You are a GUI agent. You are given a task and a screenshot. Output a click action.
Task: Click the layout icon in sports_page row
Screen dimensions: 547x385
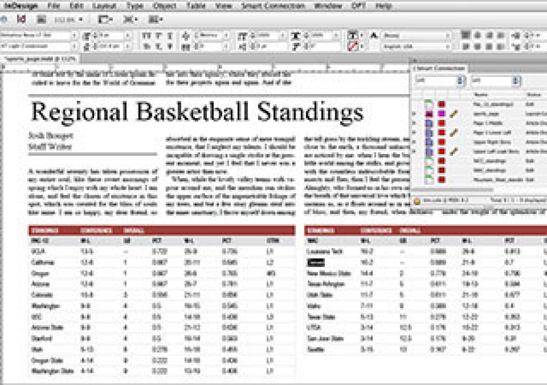[429, 114]
